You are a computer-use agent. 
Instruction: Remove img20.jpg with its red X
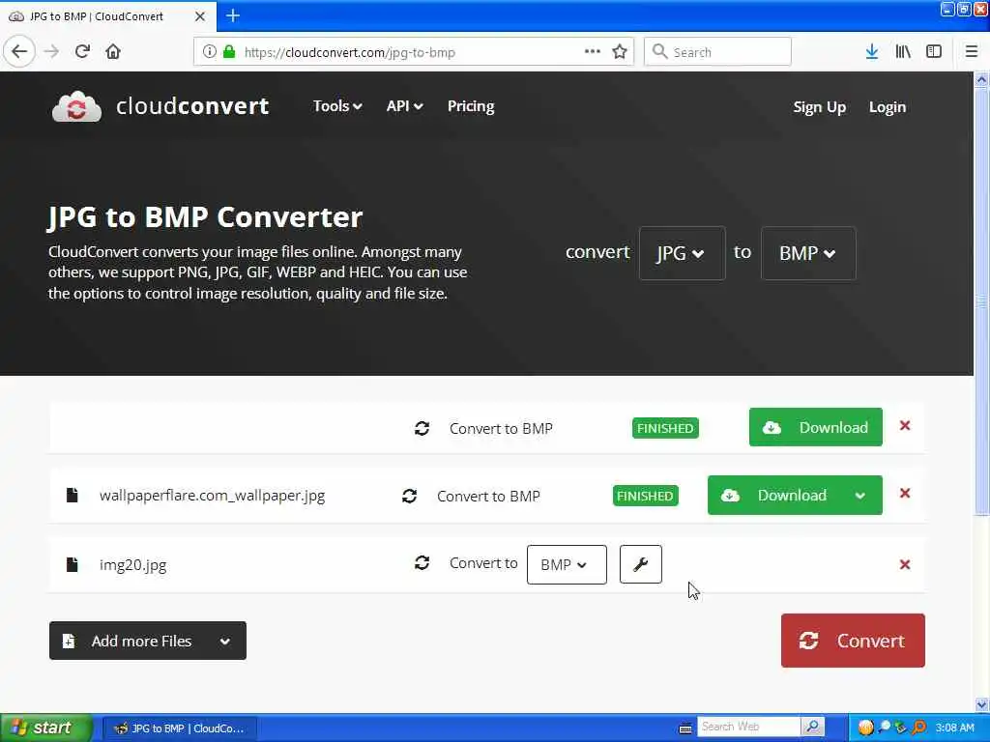[x=905, y=564]
